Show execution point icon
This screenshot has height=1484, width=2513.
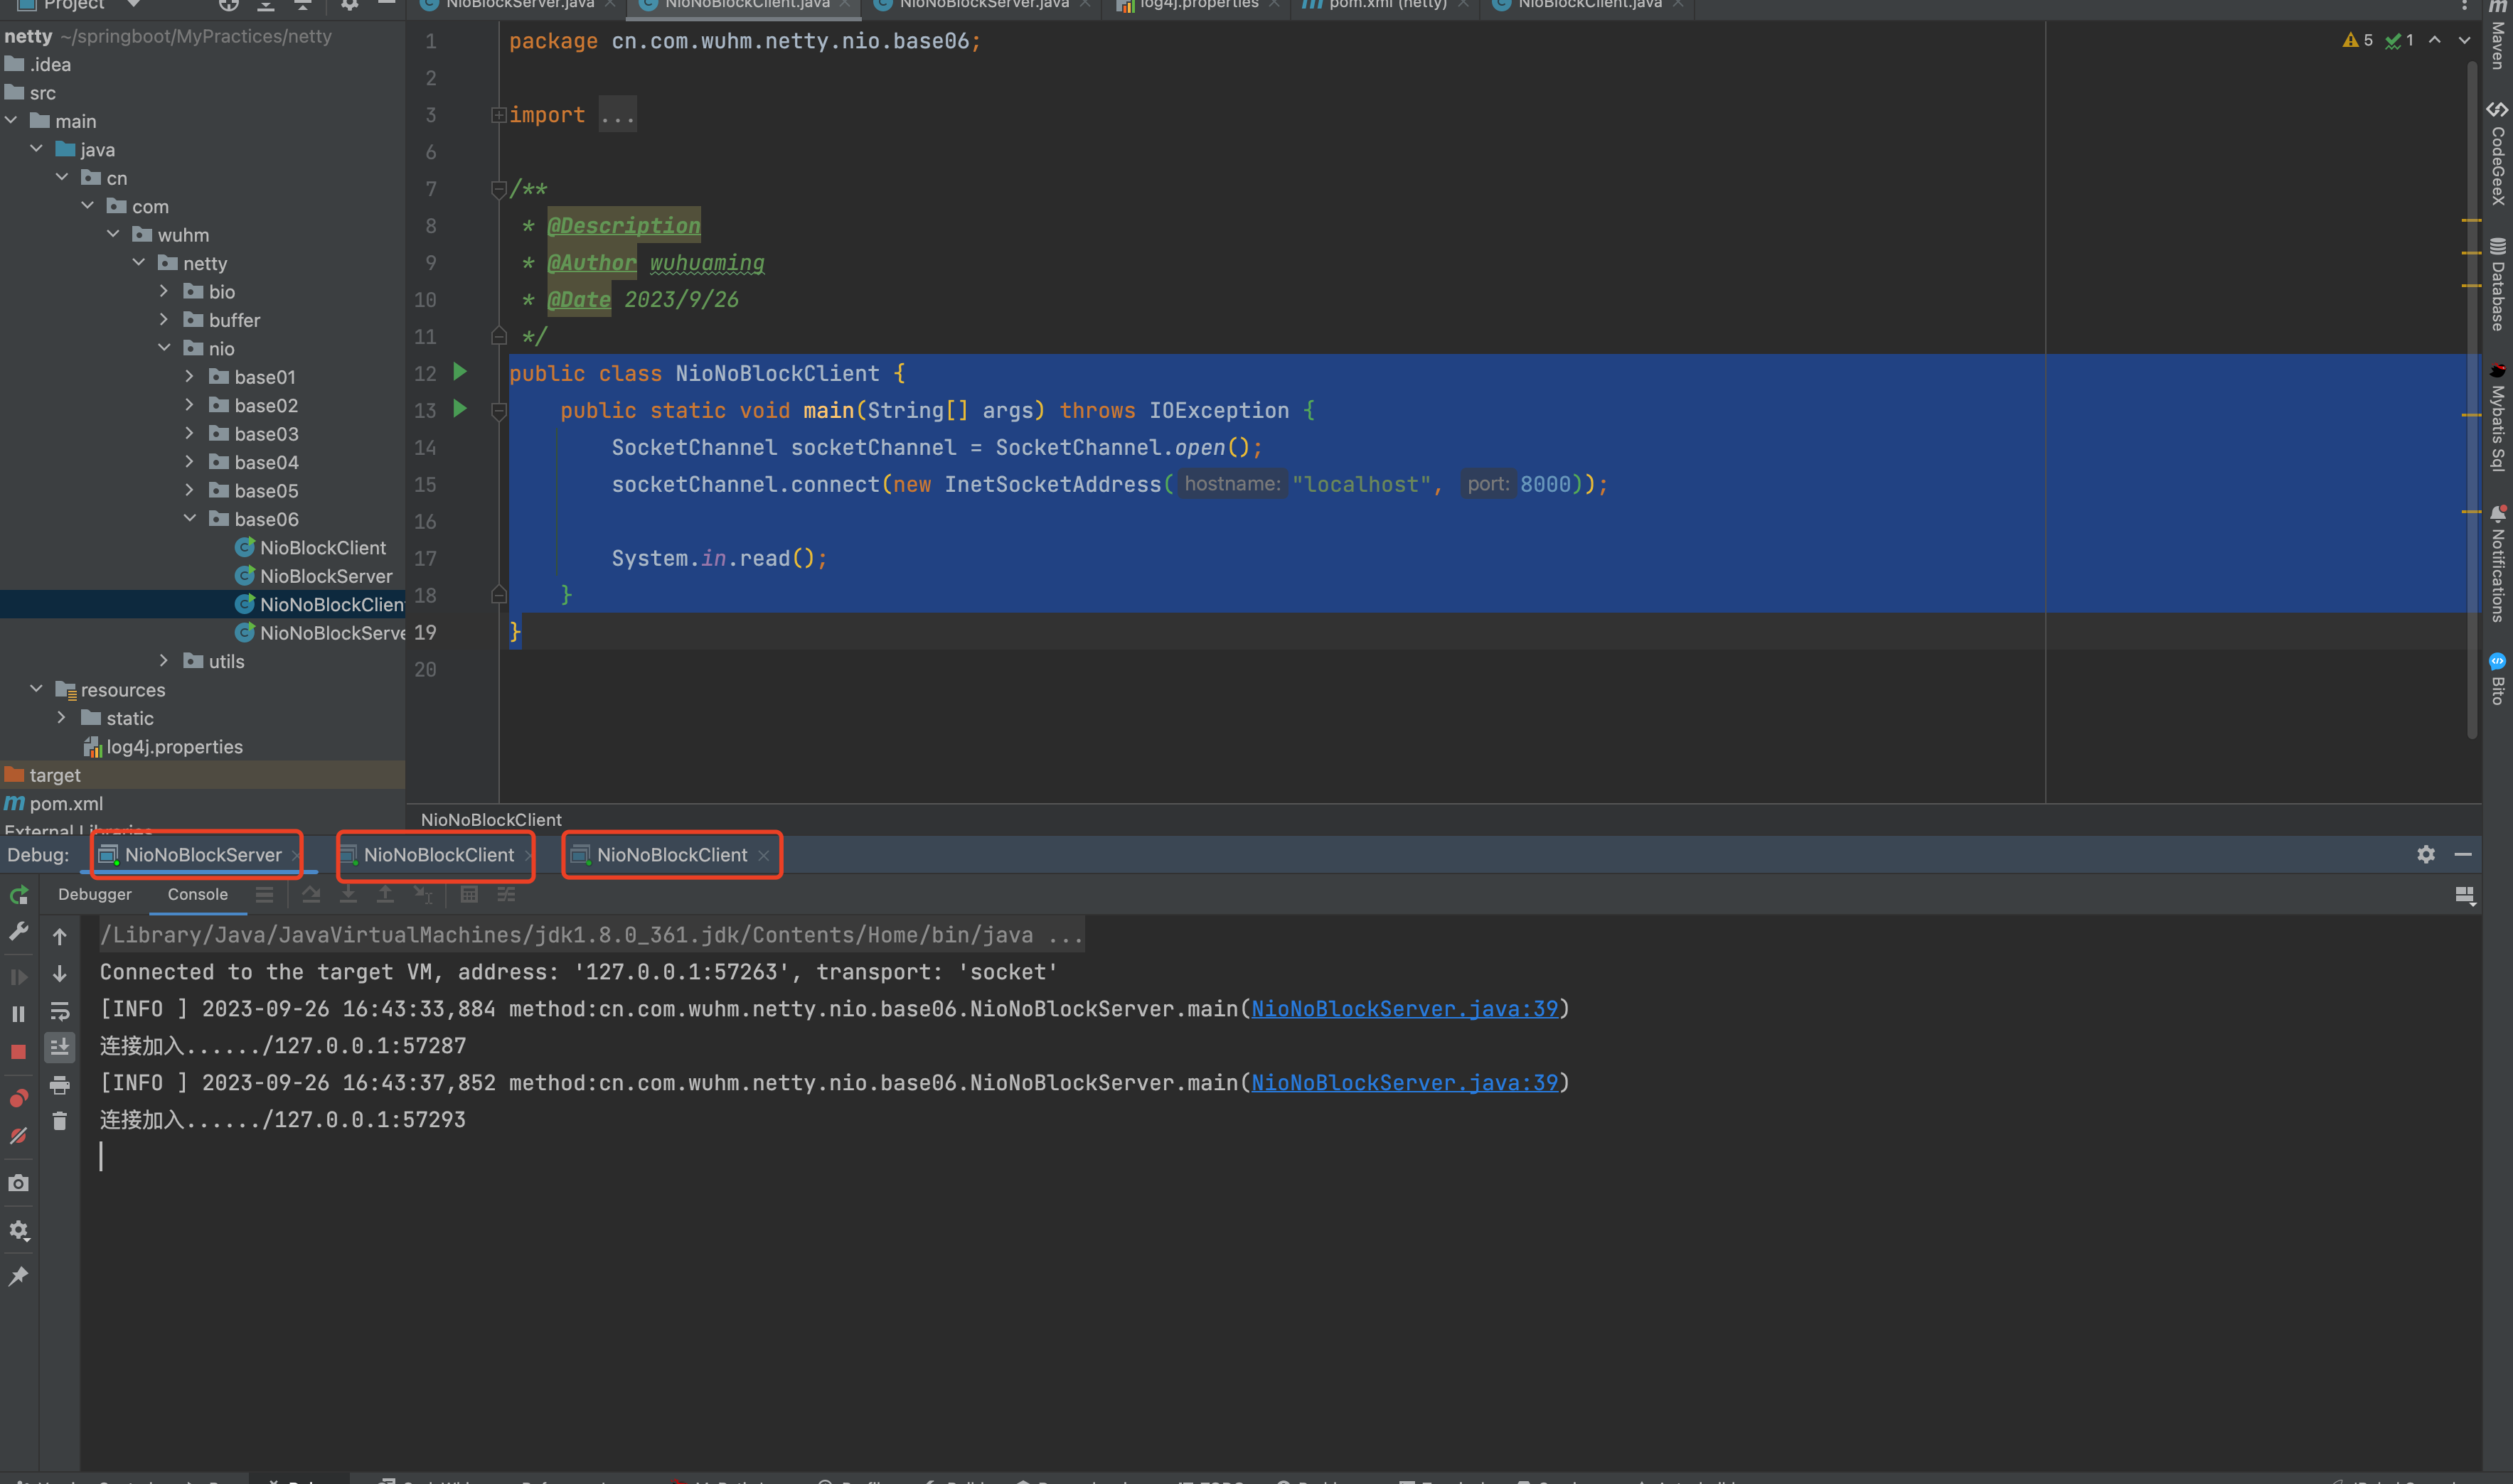[311, 895]
